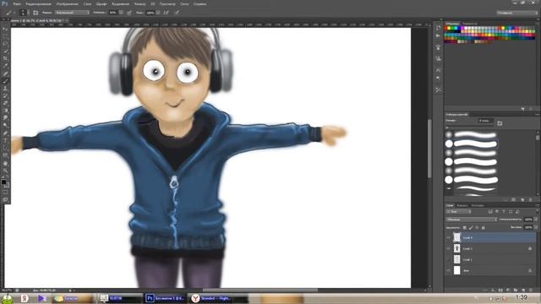Open the Фильтр menu
541x304 pixels.
click(139, 4)
